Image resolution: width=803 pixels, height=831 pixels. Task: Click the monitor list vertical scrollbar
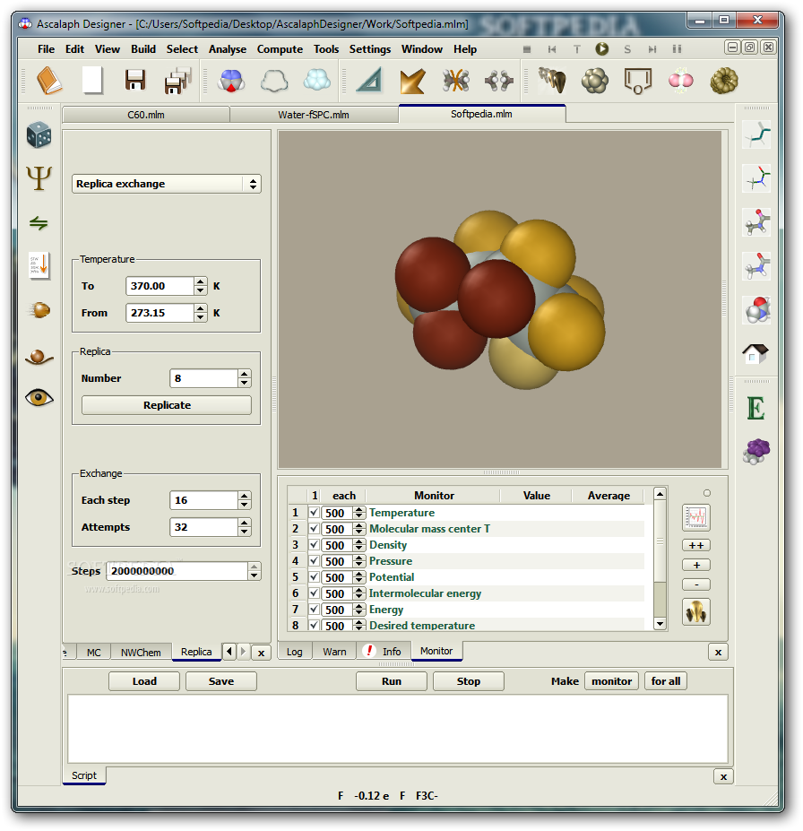point(660,558)
